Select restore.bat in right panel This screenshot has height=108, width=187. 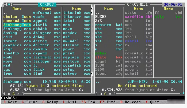[109, 25]
